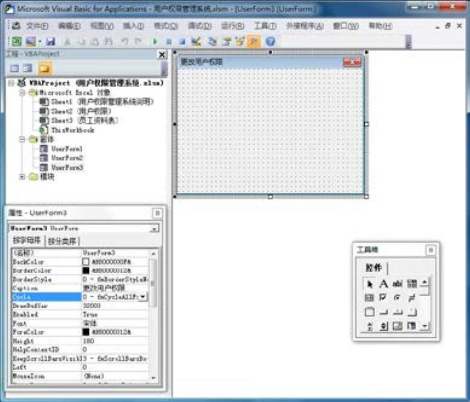This screenshot has width=470, height=402.
Task: Pick the CheckBox tool in the toolbox
Action: pos(383,297)
